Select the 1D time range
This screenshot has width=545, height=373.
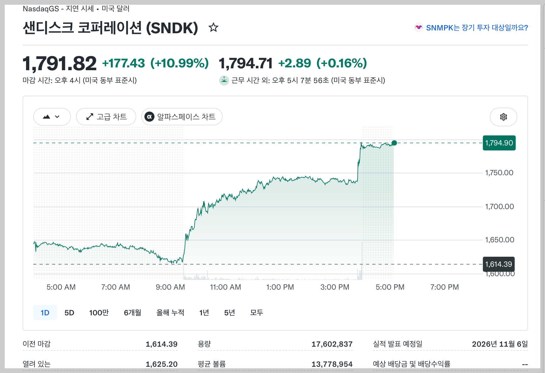coord(45,313)
